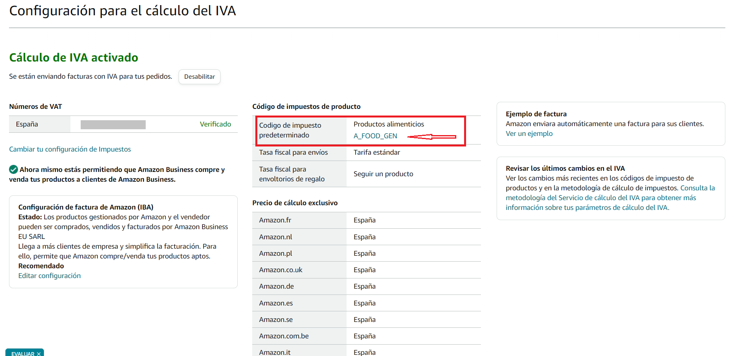This screenshot has width=732, height=356.
Task: Click España value for Amazon.fr
Action: tap(365, 220)
